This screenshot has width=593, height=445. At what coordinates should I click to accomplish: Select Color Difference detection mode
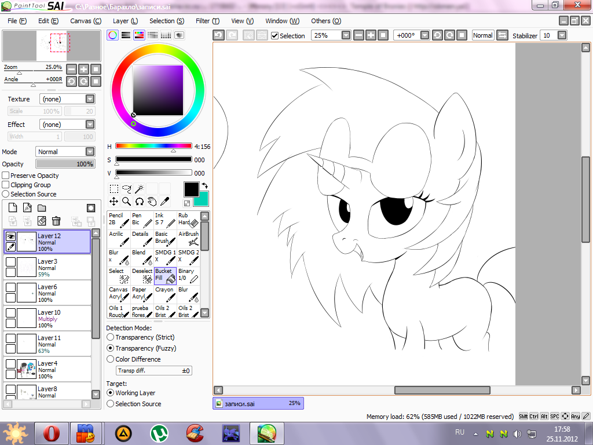tap(111, 359)
